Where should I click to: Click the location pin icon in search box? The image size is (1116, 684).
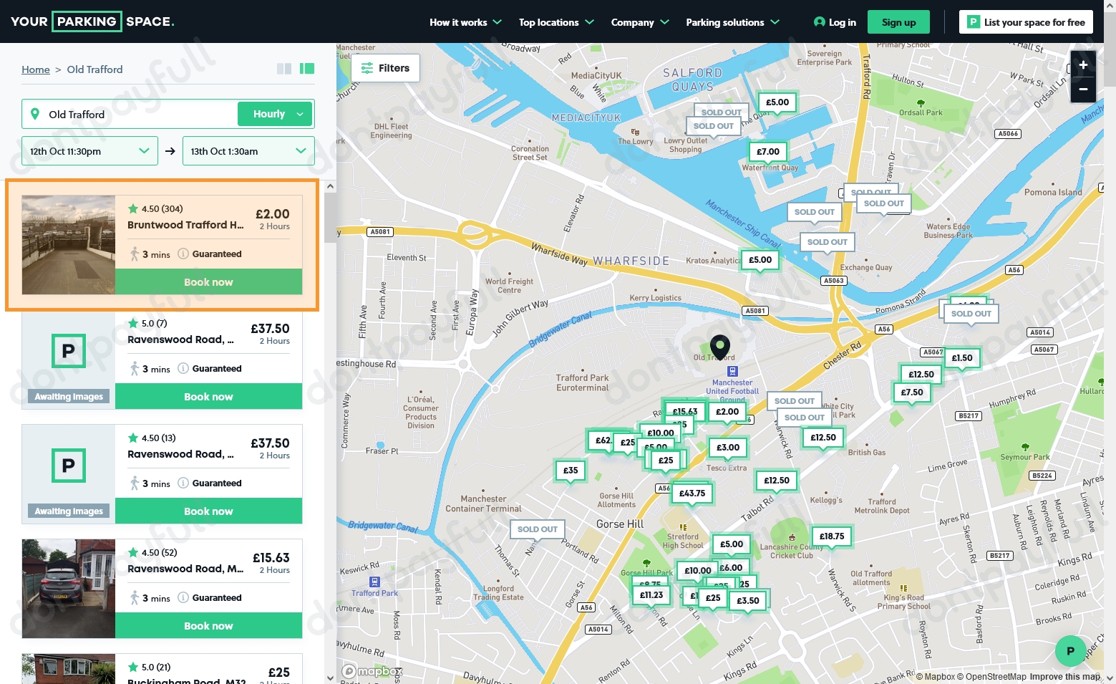click(35, 114)
